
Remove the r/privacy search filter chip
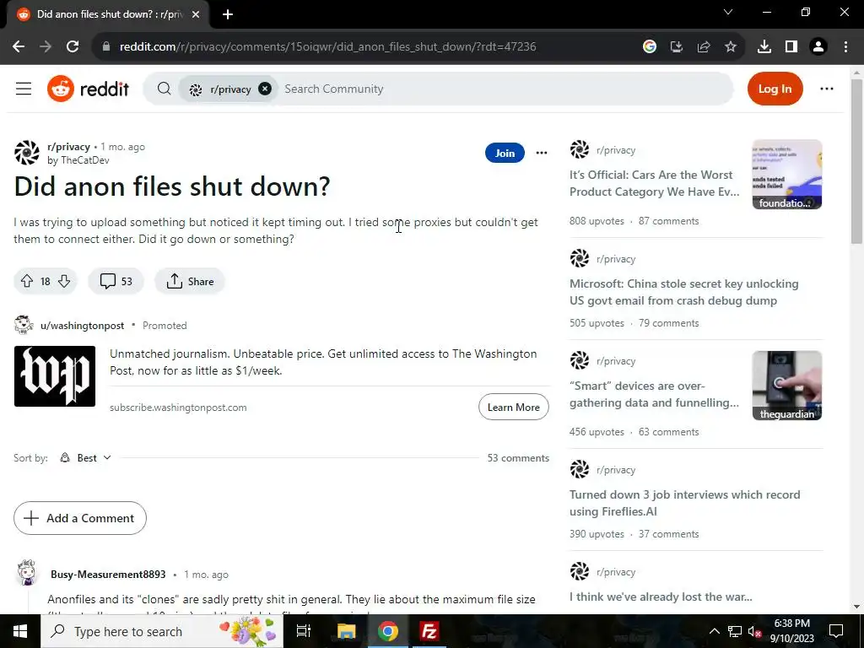[x=265, y=89]
